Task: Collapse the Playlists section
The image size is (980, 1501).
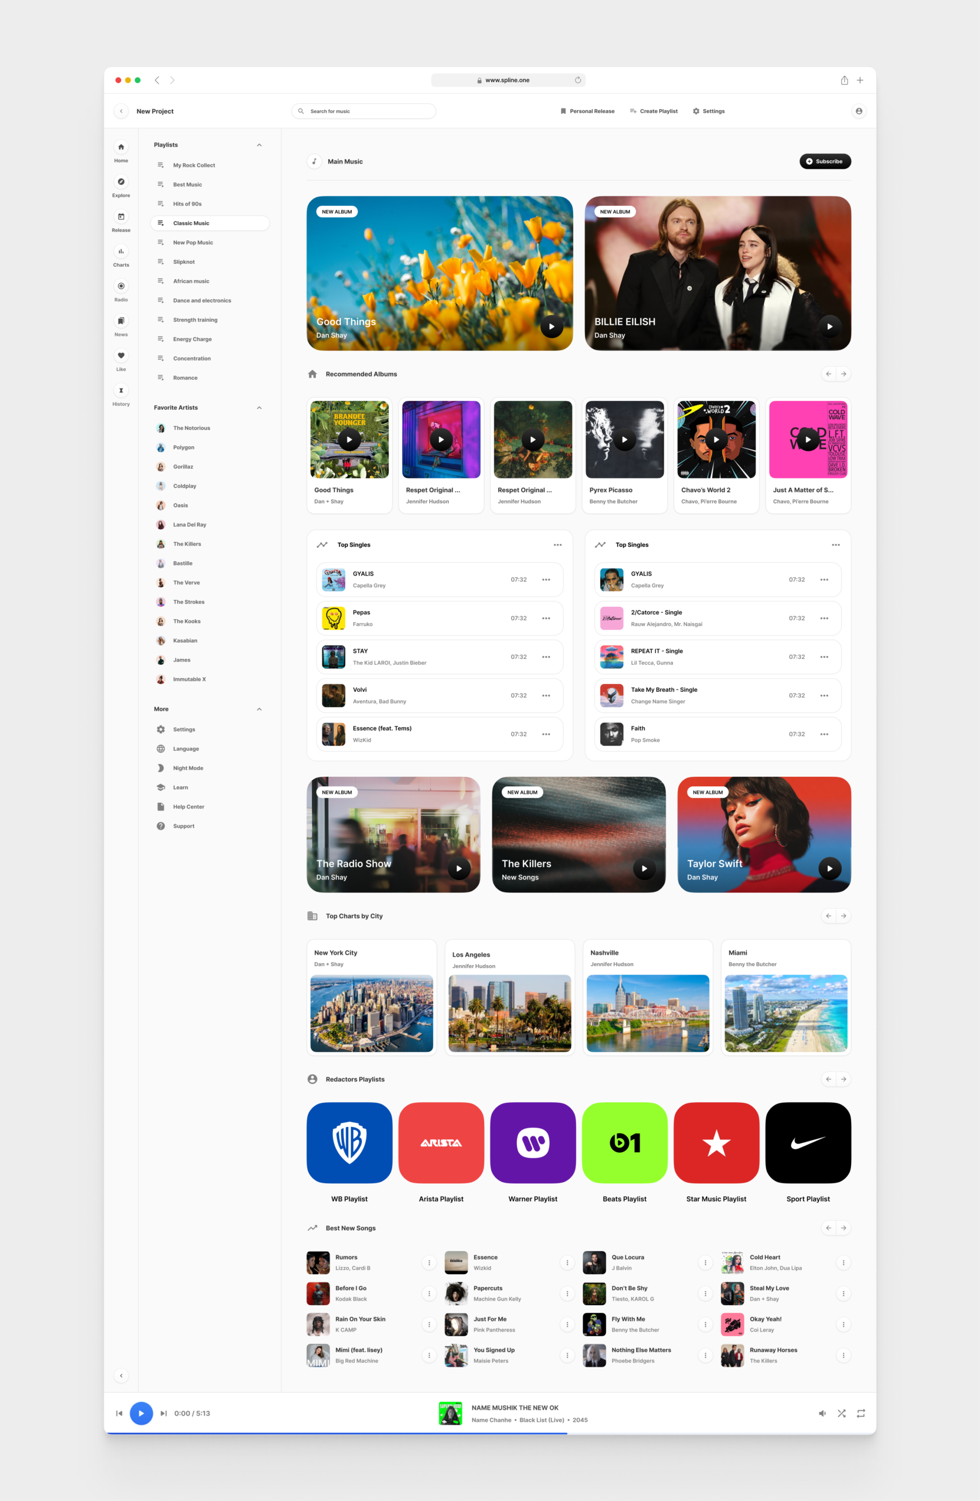Action: [259, 145]
